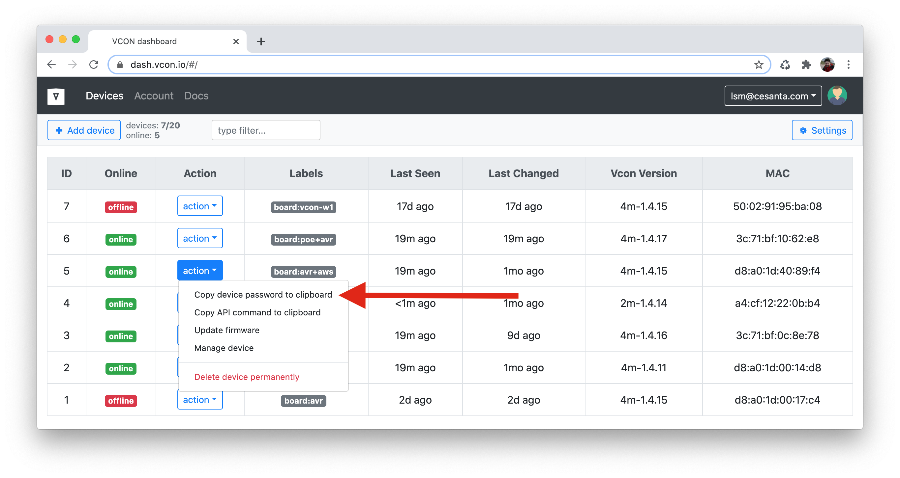Click the Add device button
This screenshot has height=478, width=900.
coord(83,130)
